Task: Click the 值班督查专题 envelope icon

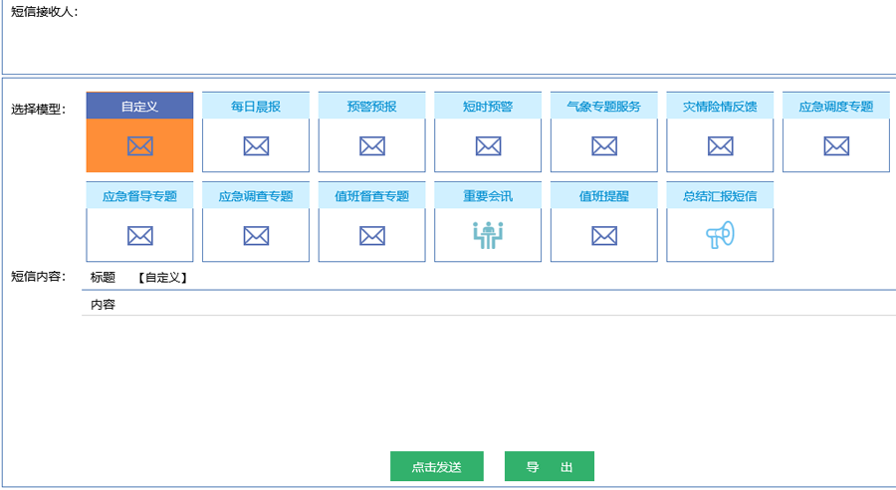Action: [372, 236]
